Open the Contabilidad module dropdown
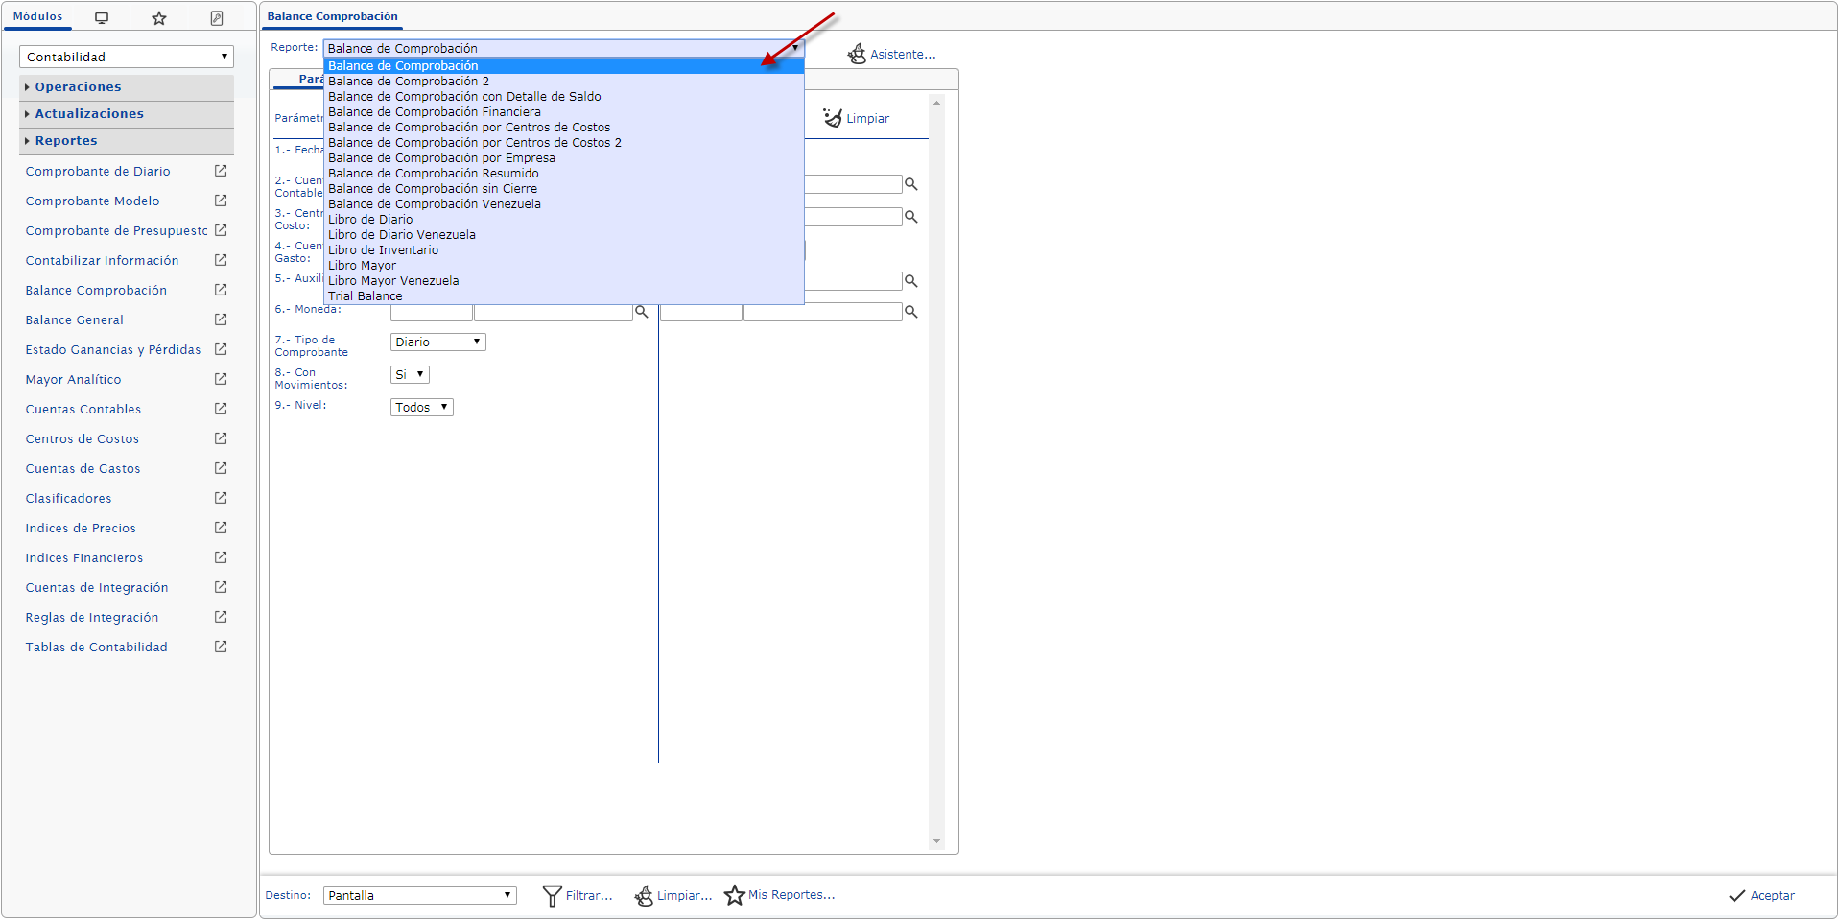The image size is (1841, 921). click(x=127, y=57)
